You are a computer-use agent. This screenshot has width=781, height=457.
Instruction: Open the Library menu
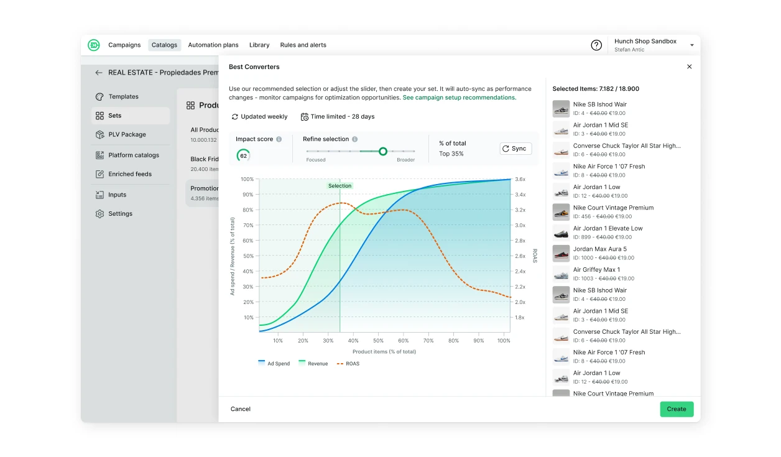(x=259, y=45)
